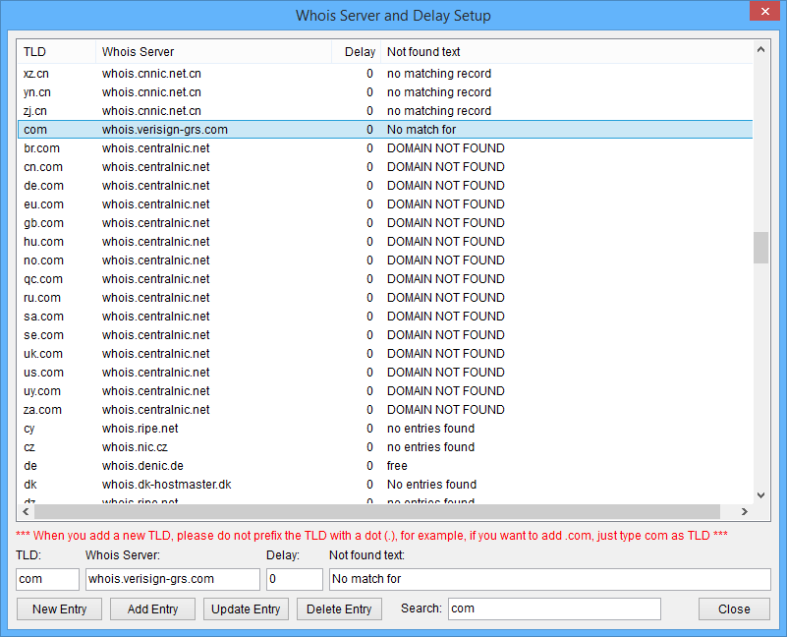
Task: Edit the Not found text field
Action: [x=549, y=579]
